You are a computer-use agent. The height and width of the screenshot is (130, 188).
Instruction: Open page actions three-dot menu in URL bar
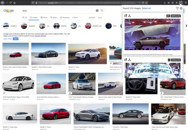pos(139,2)
